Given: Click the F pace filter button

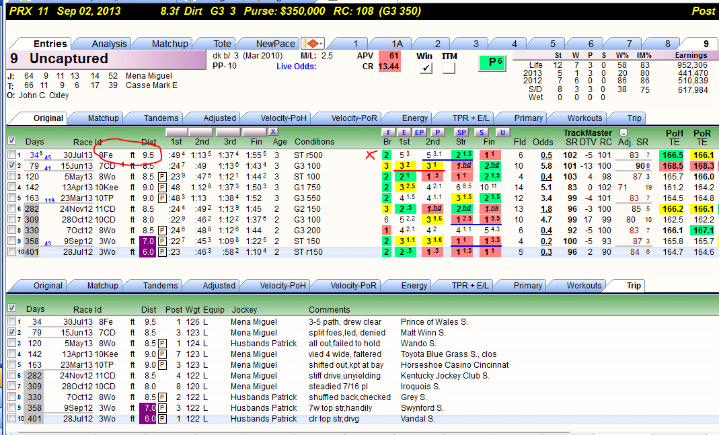Looking at the screenshot, I should tap(388, 132).
